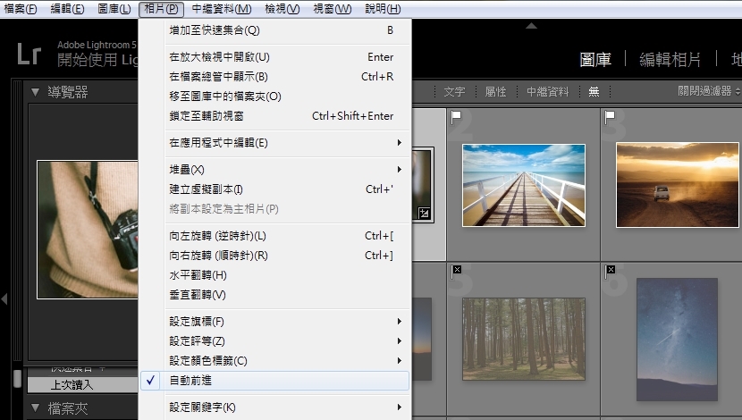
Task: Filter by 中繼資料 in filter bar
Action: (547, 92)
